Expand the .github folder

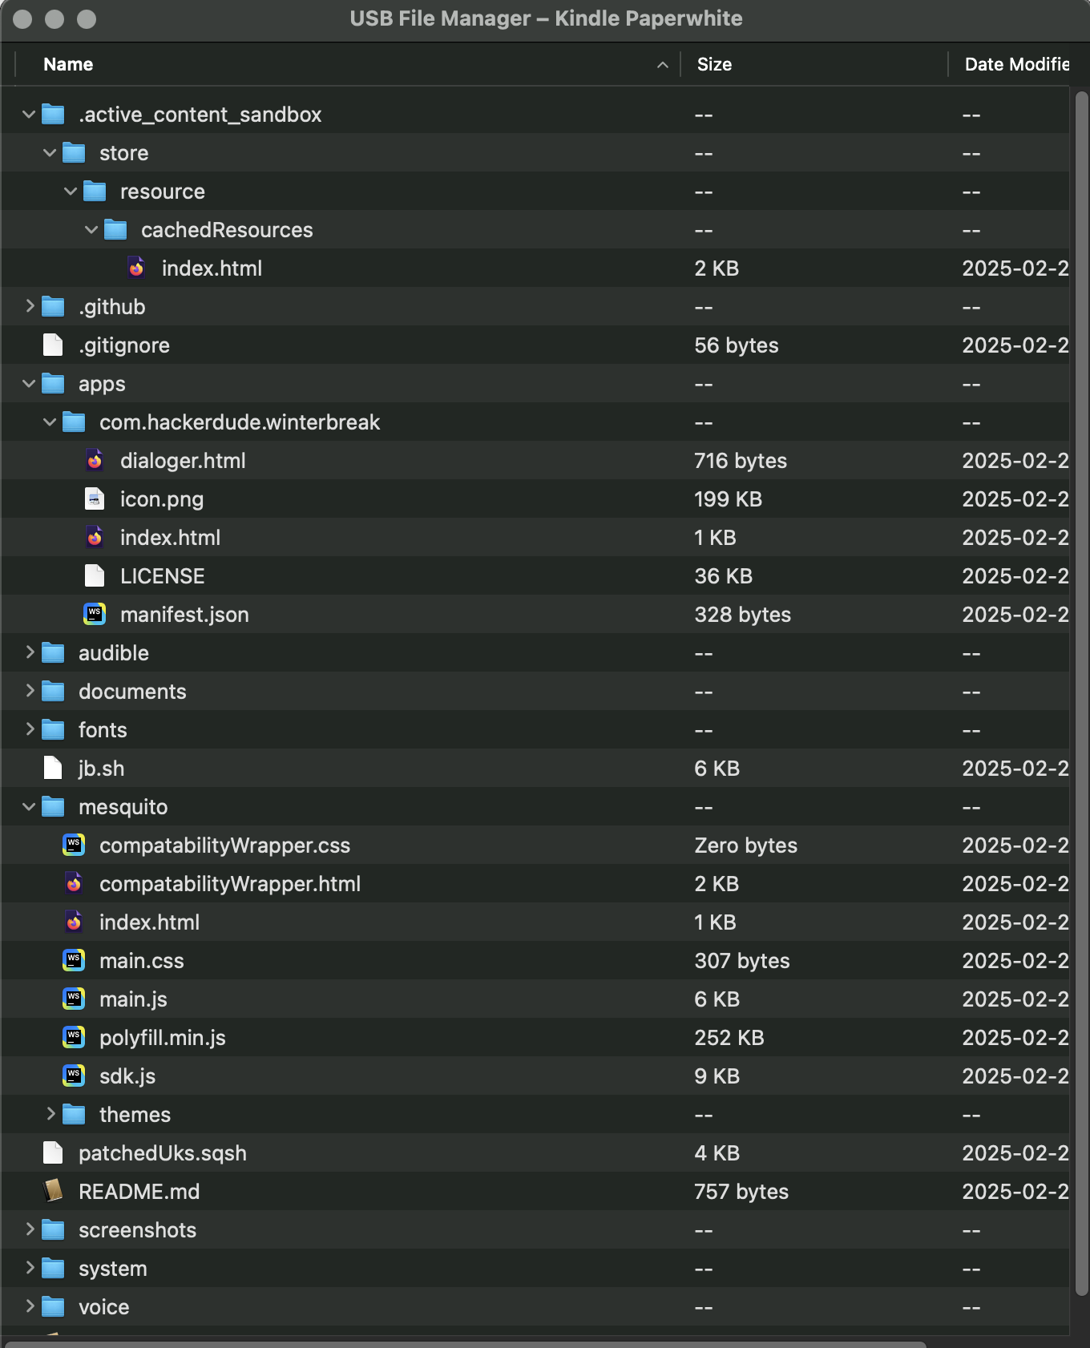[29, 307]
